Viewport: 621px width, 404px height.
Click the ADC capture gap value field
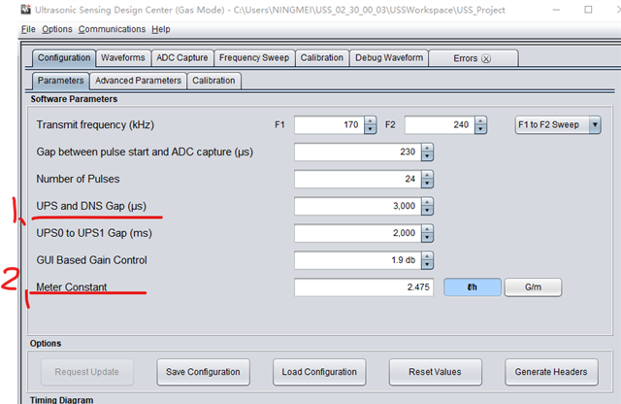point(358,151)
